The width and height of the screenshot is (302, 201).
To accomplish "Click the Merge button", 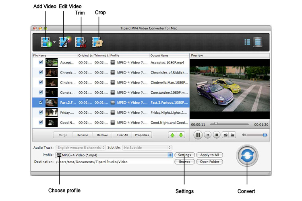I will click(x=63, y=135).
